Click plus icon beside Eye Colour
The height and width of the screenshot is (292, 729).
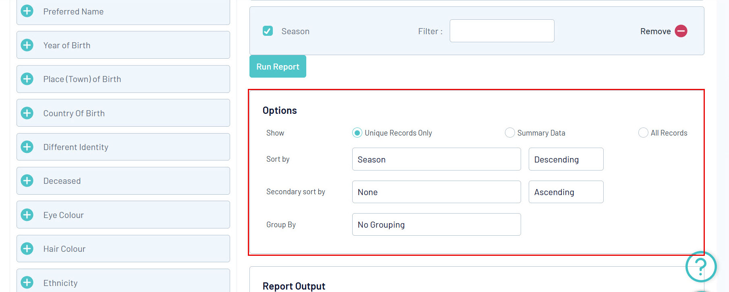point(27,215)
